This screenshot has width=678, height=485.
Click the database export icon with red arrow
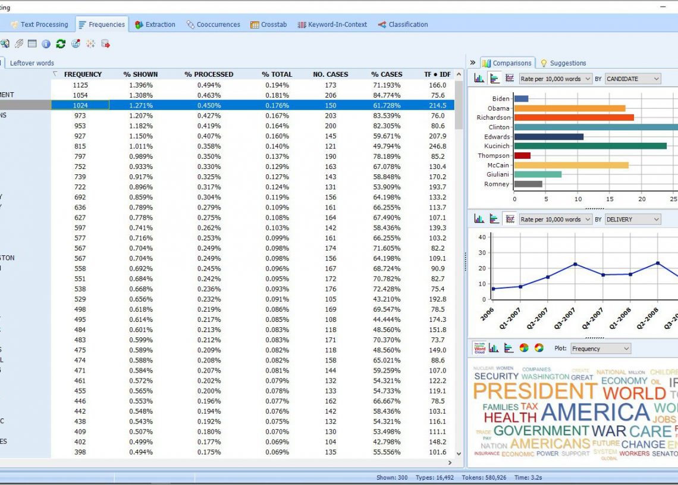pyautogui.click(x=105, y=43)
